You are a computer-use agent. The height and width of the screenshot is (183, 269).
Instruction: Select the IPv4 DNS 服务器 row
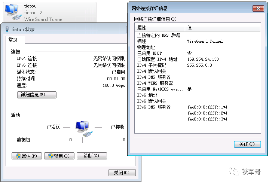(x=198, y=77)
